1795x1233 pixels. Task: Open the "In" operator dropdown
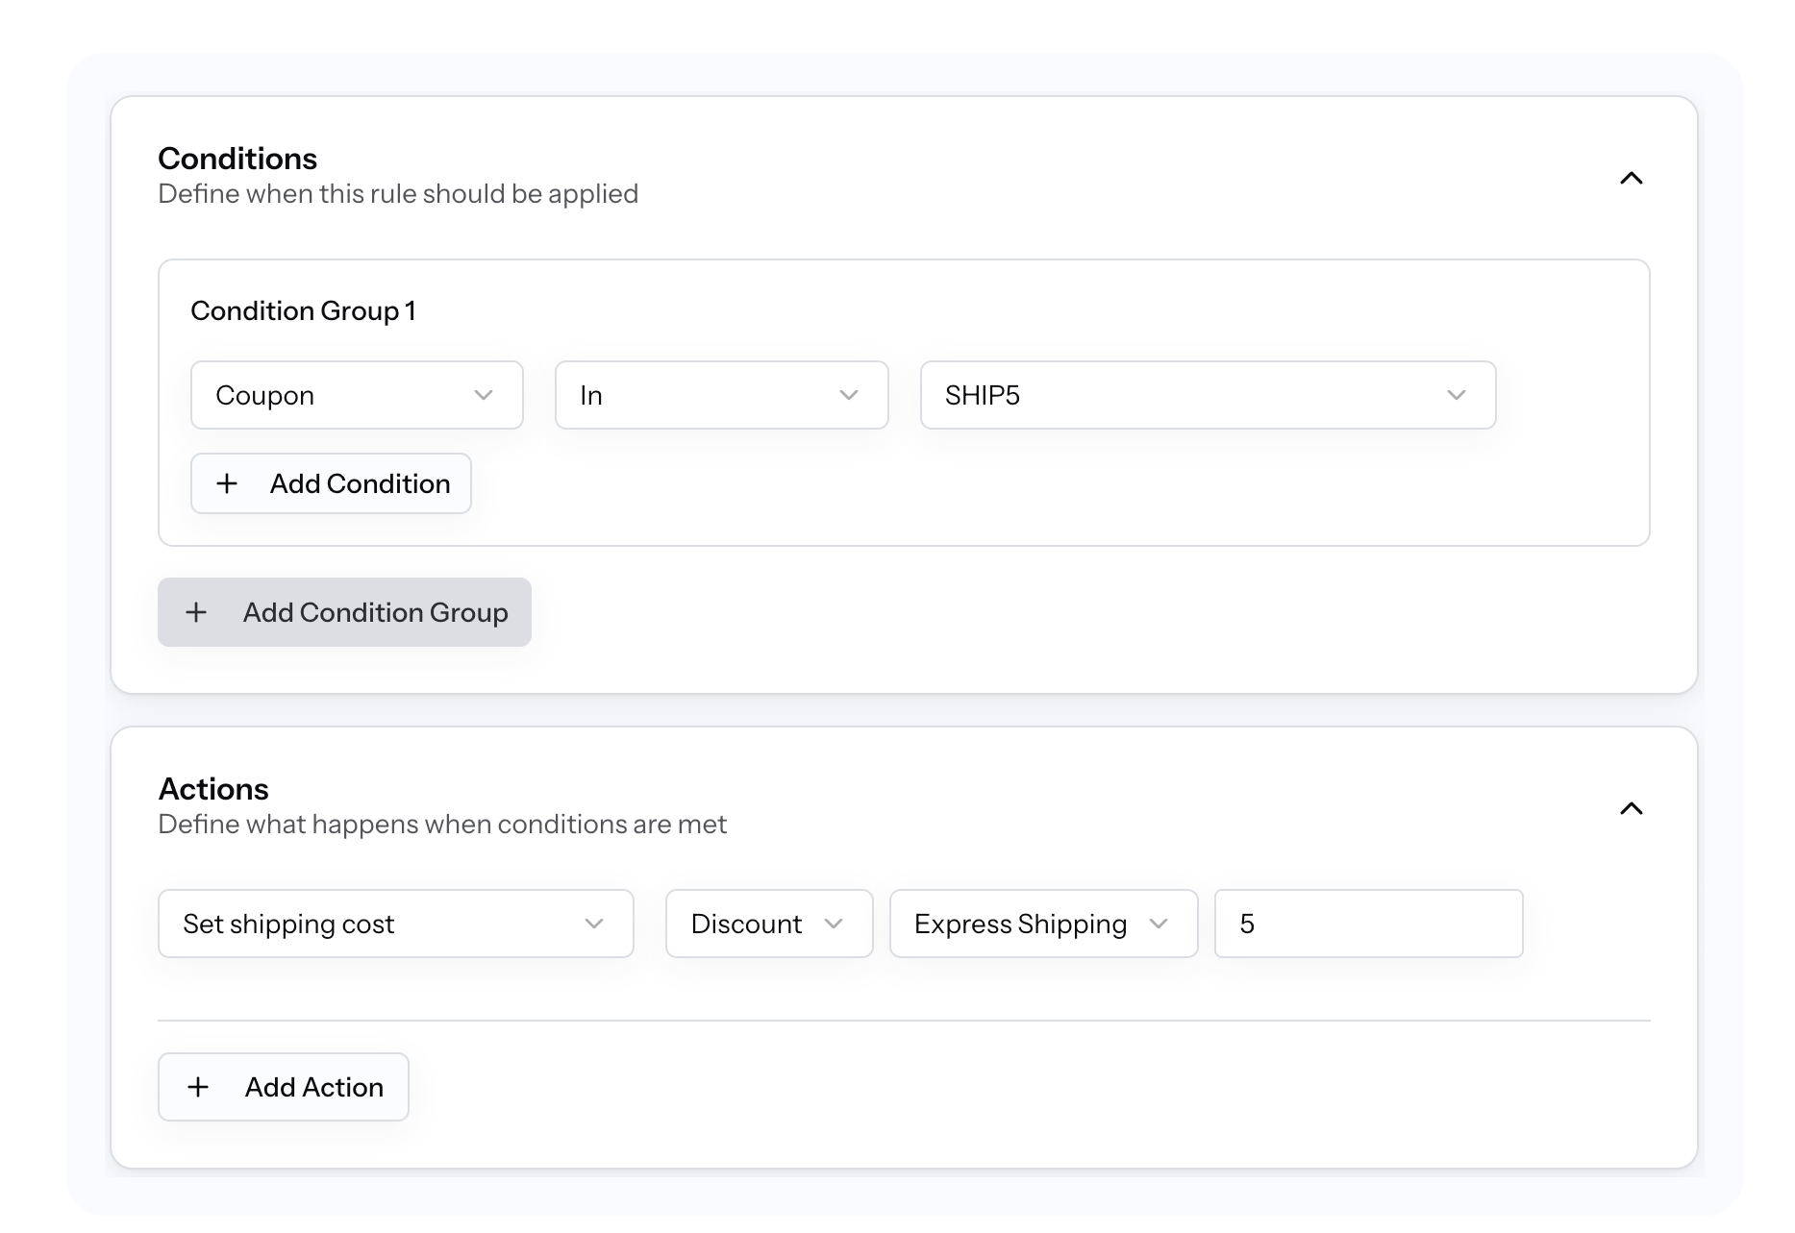pyautogui.click(x=721, y=395)
